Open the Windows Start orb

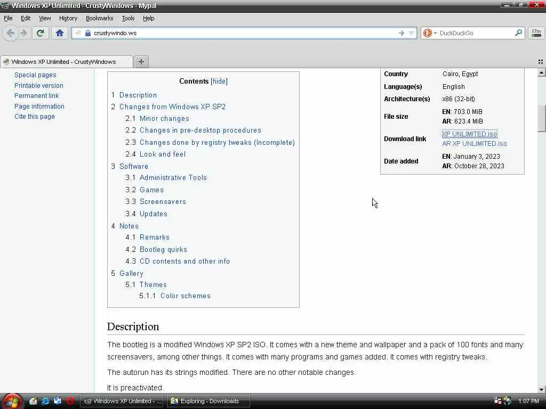click(x=12, y=402)
